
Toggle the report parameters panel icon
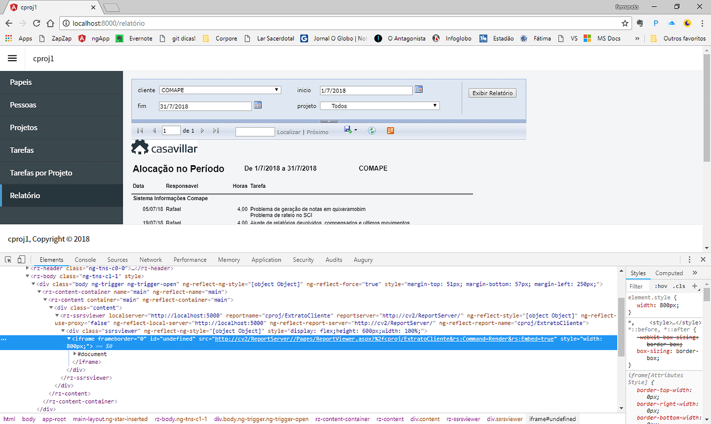tap(390, 131)
